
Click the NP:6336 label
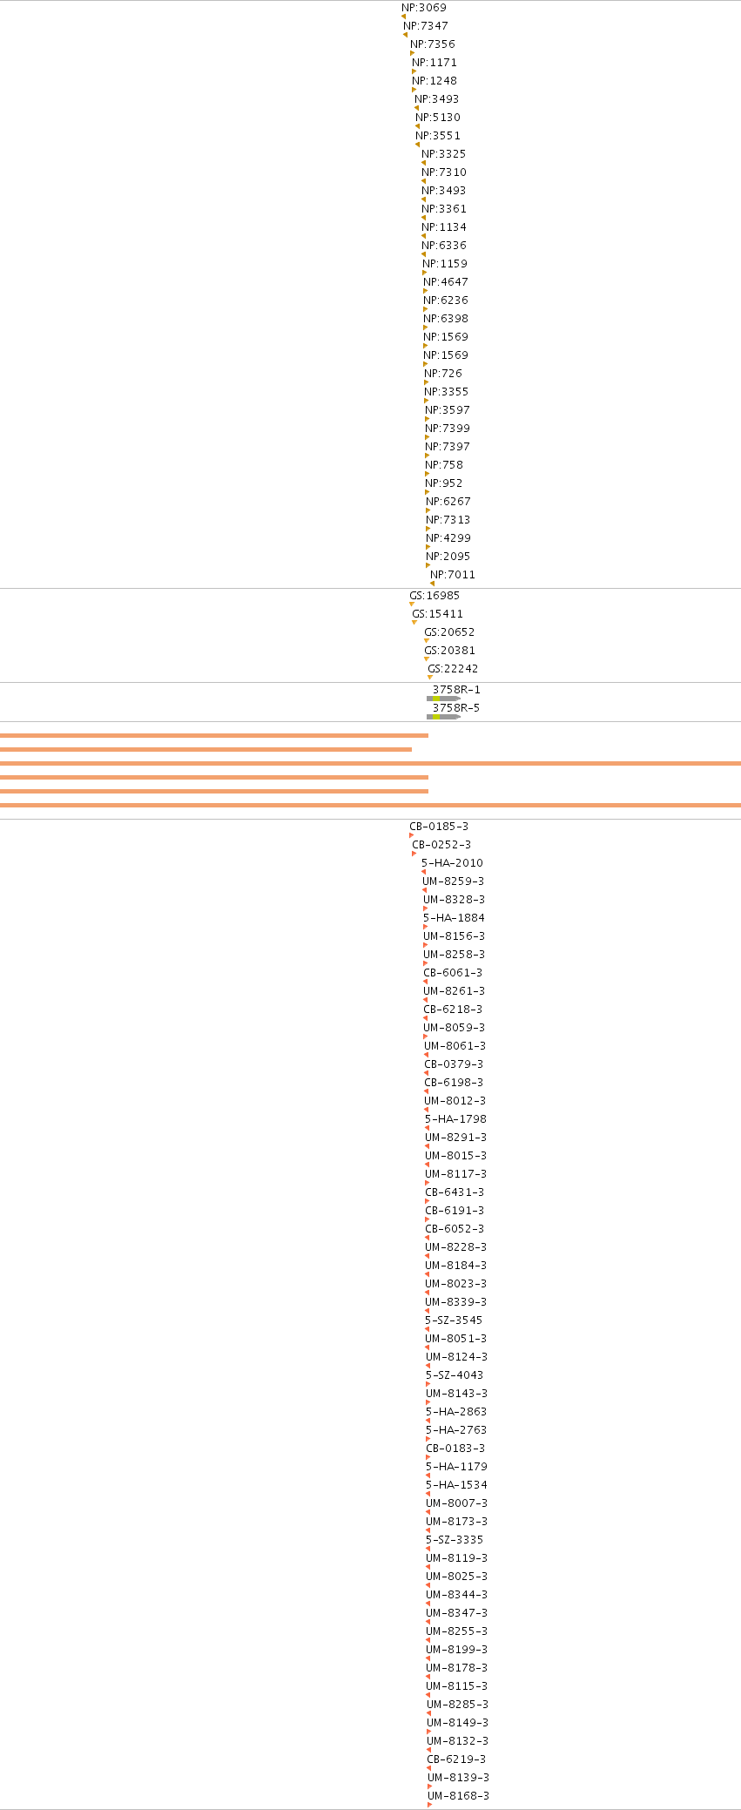[444, 246]
